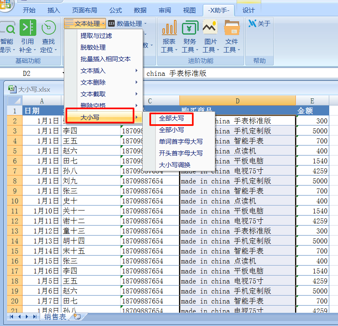Click the 日期 header cell

[x=42, y=110]
